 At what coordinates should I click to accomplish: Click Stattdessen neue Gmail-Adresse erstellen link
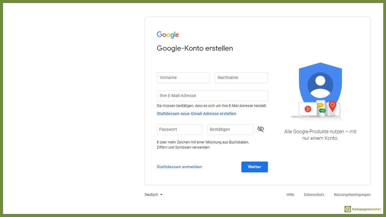196,114
